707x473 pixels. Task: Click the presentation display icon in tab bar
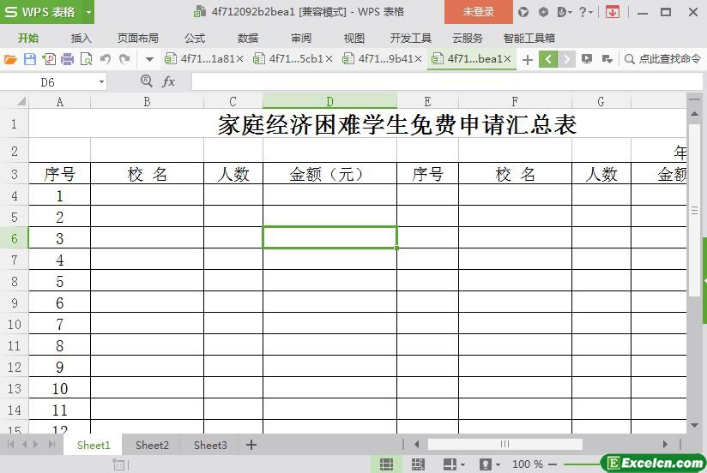[587, 59]
